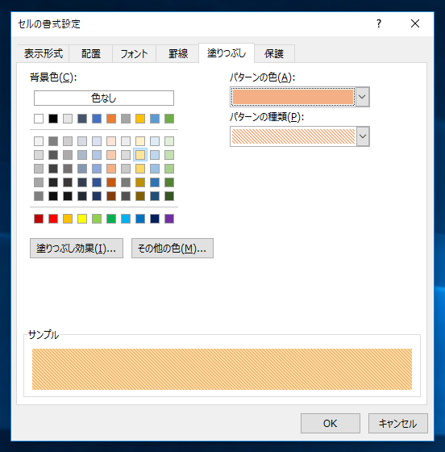The width and height of the screenshot is (445, 452).
Task: Choose the dark red standard color swatch
Action: (x=39, y=219)
